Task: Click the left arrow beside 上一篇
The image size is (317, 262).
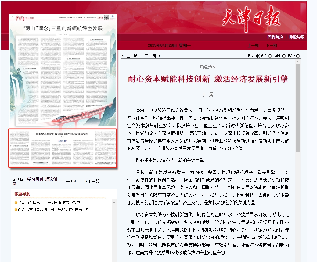Action: coord(123,56)
